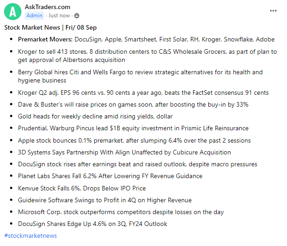This screenshot has width=287, height=246.
Task: Open the three-dot post options menu
Action: [273, 11]
